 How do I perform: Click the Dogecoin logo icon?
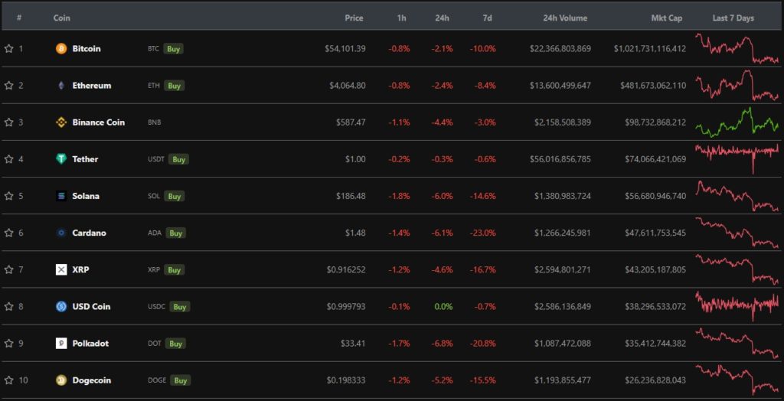coord(61,380)
